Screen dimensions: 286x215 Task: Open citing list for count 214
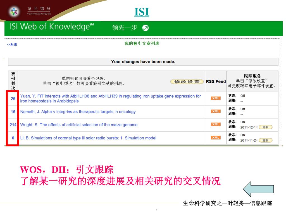coord(13,125)
